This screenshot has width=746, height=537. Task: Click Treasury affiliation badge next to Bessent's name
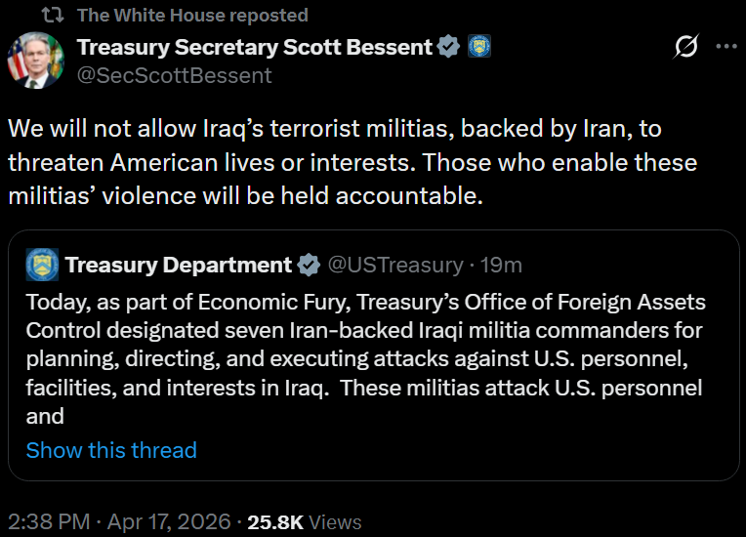click(479, 46)
